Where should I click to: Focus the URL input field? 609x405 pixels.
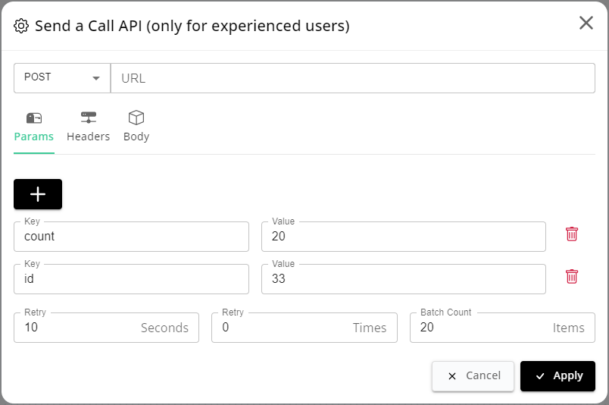[x=353, y=78]
